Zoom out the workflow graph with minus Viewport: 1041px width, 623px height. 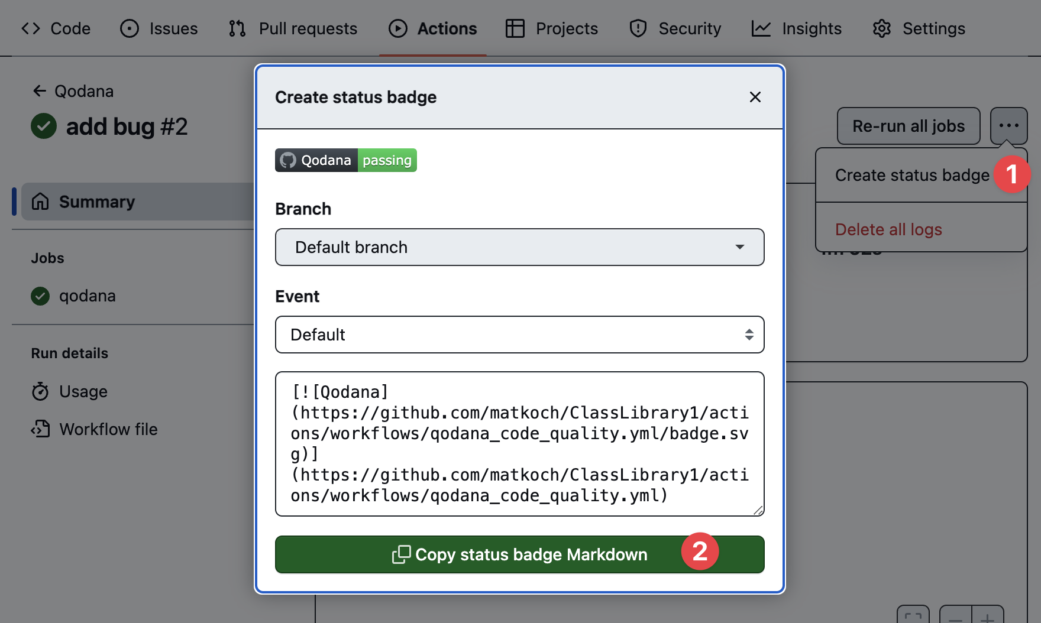[955, 616]
